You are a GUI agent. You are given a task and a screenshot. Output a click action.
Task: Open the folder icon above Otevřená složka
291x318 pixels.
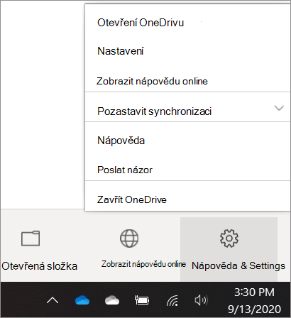click(31, 238)
